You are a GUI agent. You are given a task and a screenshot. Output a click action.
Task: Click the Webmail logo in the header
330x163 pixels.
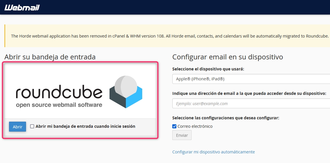pyautogui.click(x=22, y=8)
